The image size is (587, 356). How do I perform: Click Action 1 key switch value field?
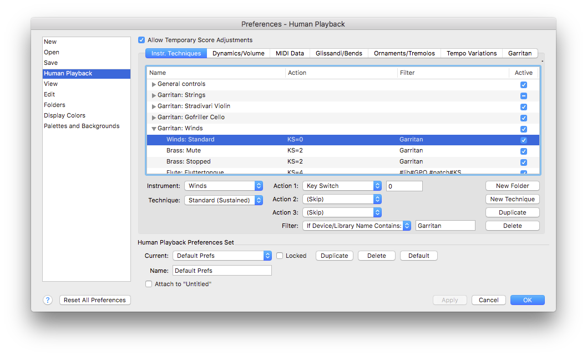[x=404, y=186]
